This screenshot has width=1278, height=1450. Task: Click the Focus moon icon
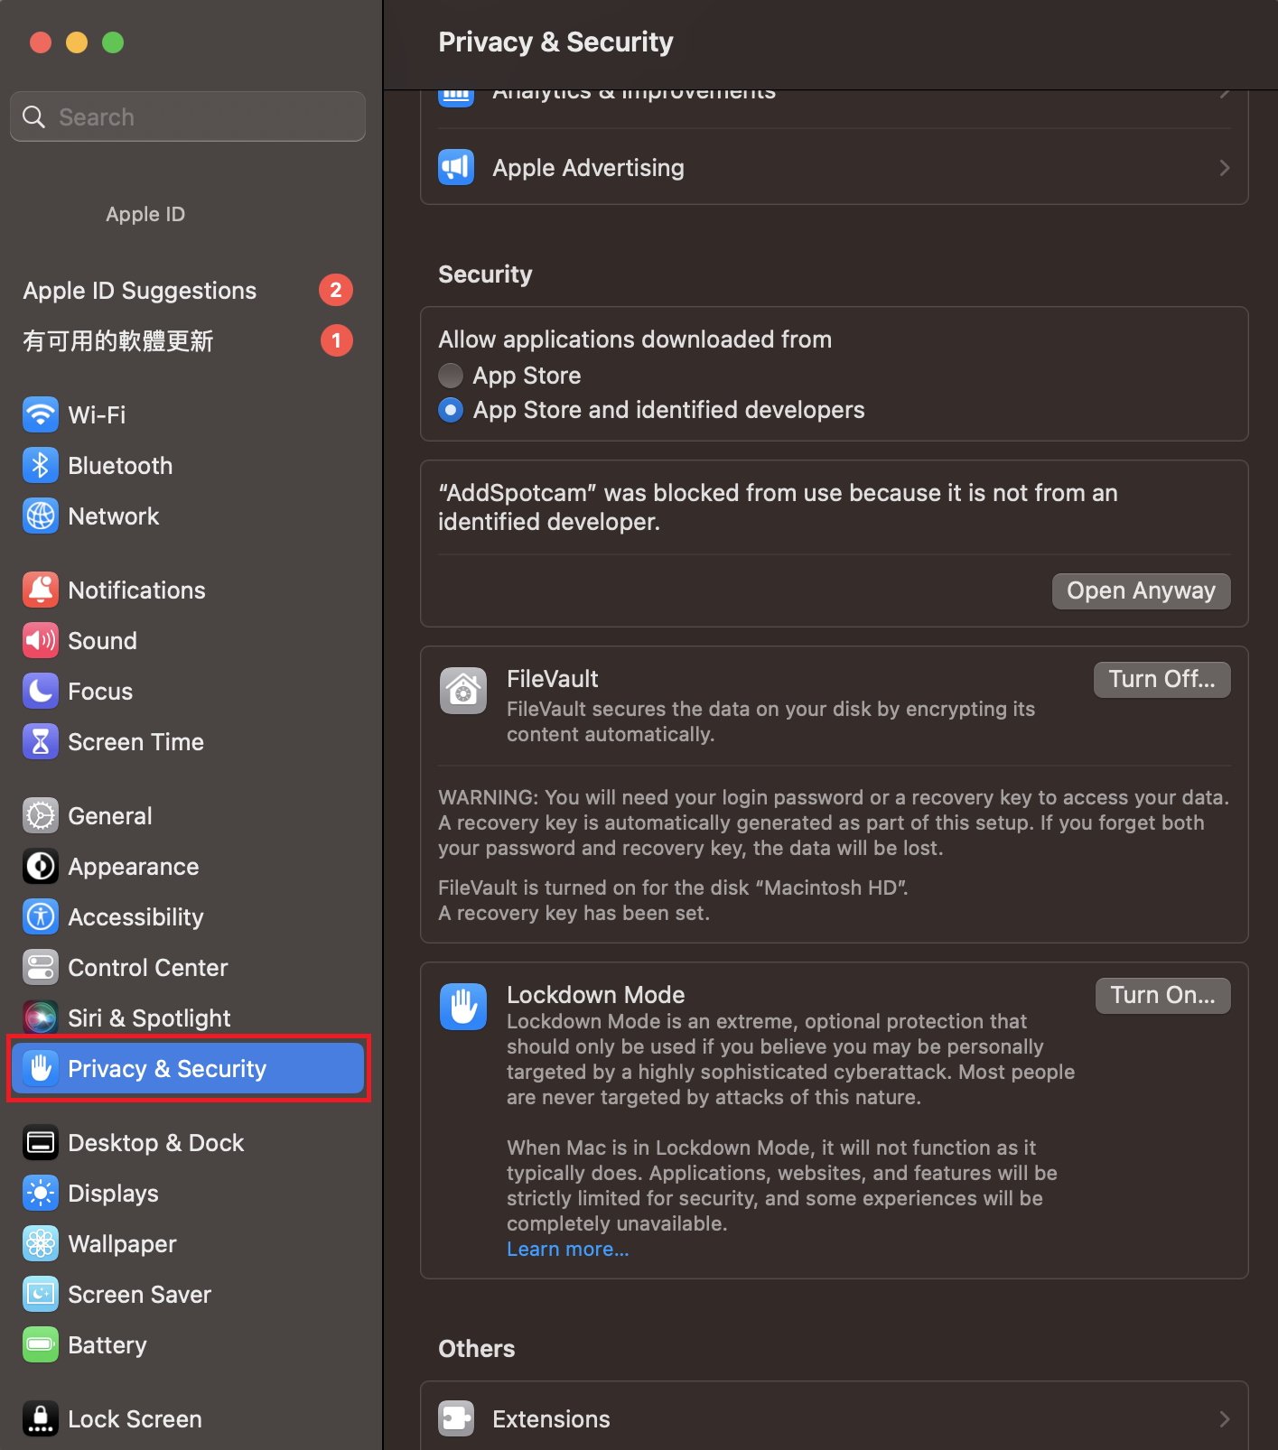tap(41, 692)
